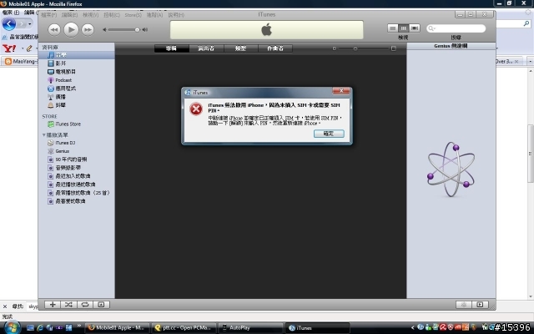
Task: Switch to ptt.cc Open PCMan taskbar button
Action: point(184,327)
